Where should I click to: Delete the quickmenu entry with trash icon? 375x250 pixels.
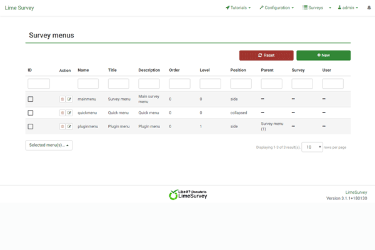62,112
